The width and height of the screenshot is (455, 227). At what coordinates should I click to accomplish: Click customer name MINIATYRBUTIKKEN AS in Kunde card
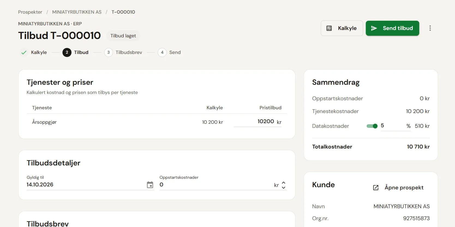(402, 206)
